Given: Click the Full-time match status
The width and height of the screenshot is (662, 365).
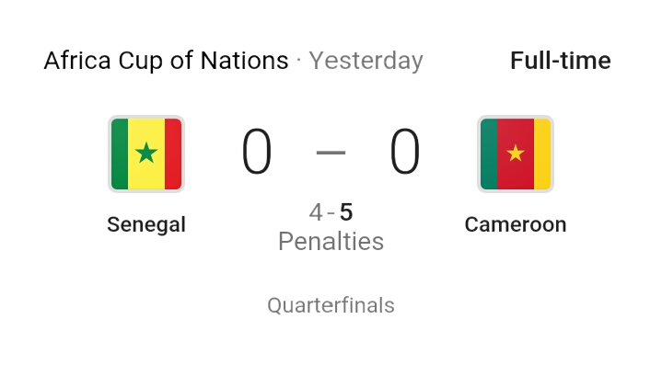Looking at the screenshot, I should pos(561,61).
